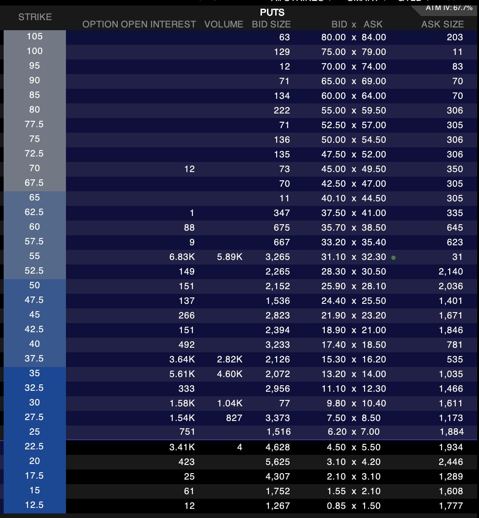Click the ATM IV 67.7% label

[x=449, y=8]
